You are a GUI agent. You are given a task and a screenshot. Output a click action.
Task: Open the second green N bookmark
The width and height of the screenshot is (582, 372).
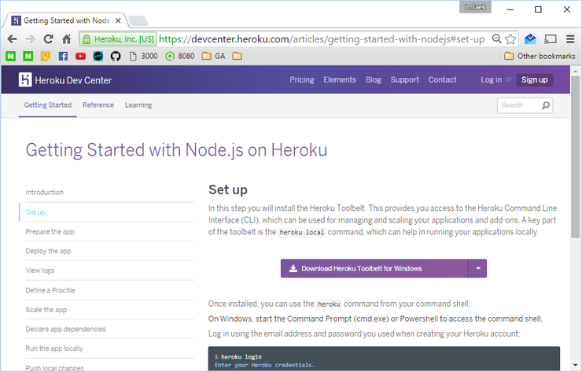tap(28, 56)
